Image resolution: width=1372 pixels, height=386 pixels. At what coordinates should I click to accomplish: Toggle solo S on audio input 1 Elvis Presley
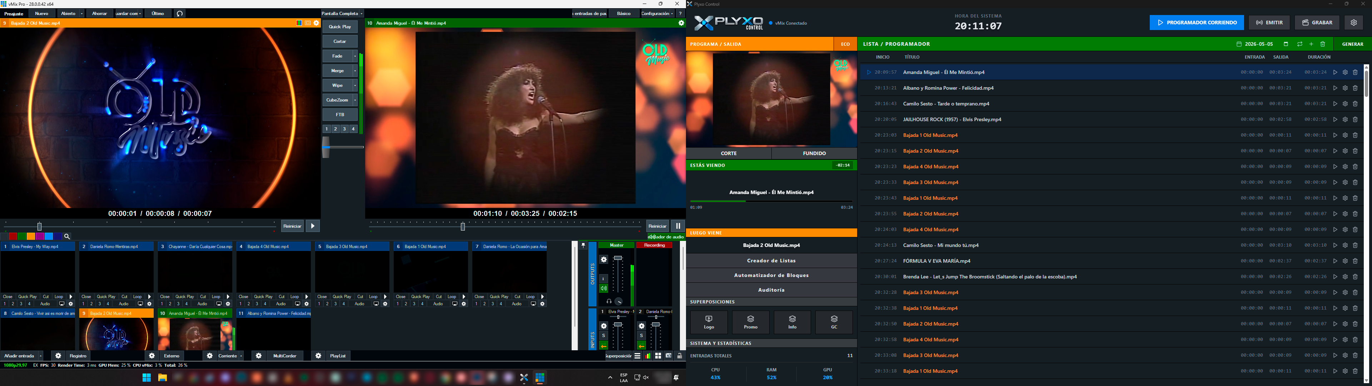coord(603,335)
